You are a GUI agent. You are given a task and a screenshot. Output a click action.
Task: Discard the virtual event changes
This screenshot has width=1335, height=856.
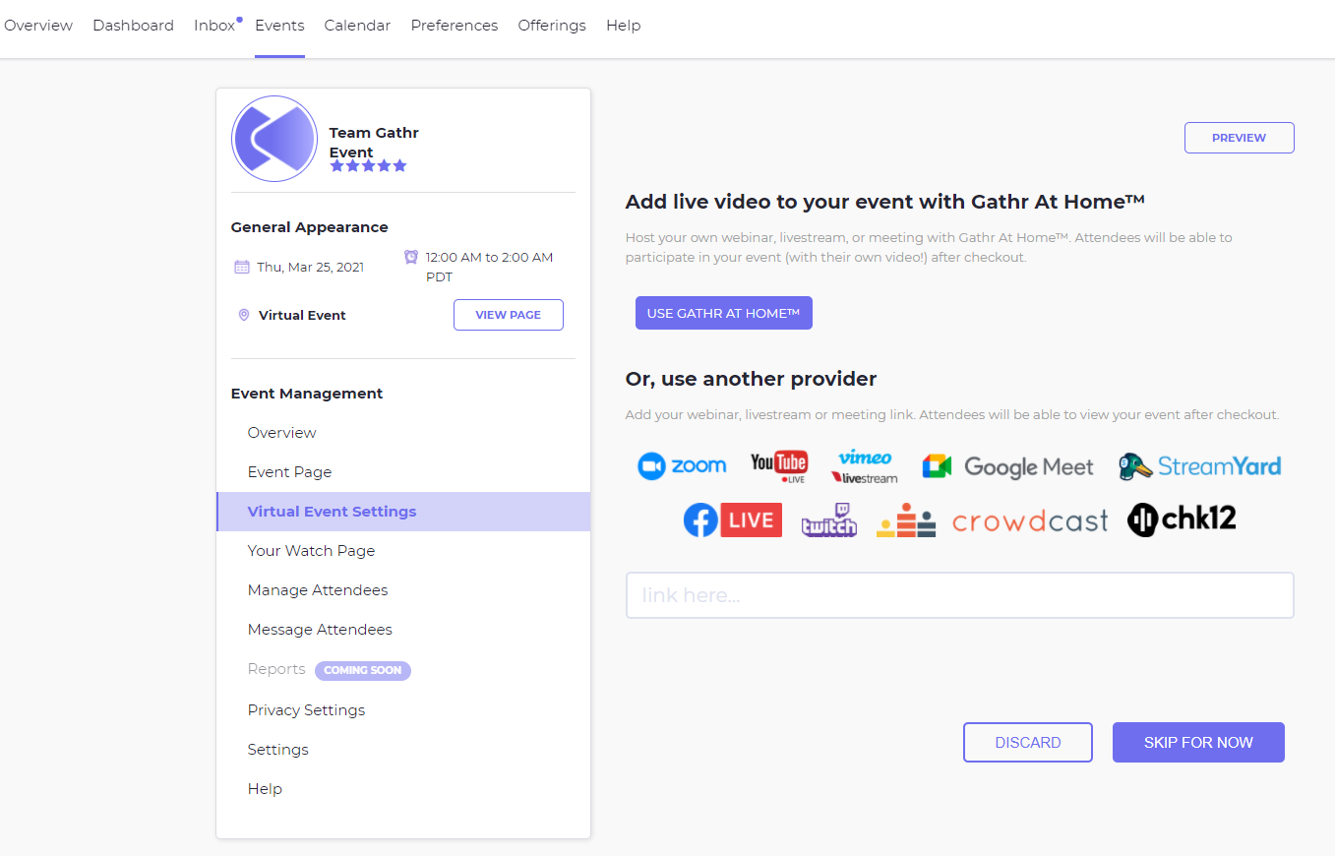click(1027, 743)
